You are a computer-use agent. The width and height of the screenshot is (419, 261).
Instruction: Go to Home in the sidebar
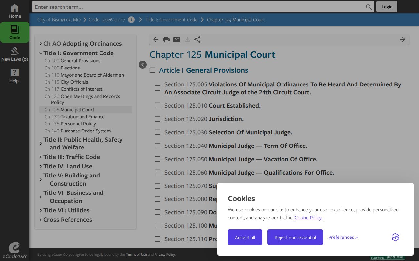(15, 11)
